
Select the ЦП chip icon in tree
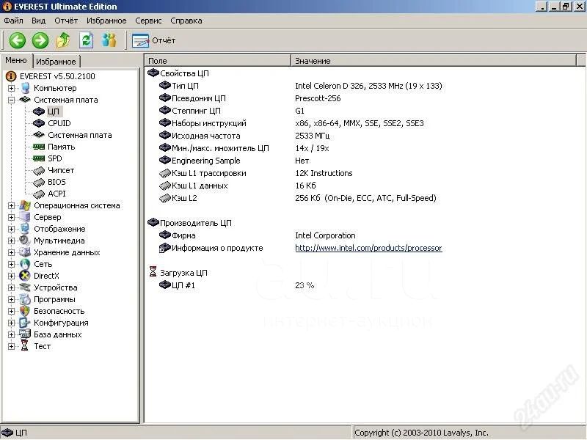coord(39,111)
